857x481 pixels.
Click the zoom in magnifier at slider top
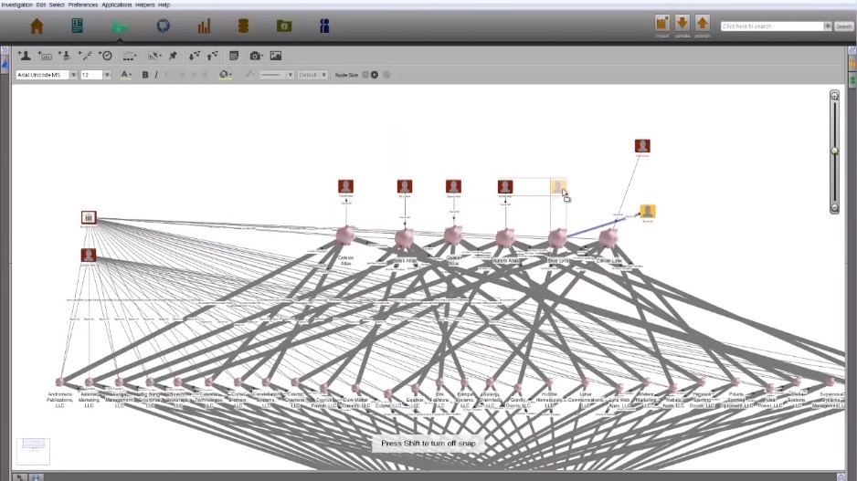(x=834, y=97)
